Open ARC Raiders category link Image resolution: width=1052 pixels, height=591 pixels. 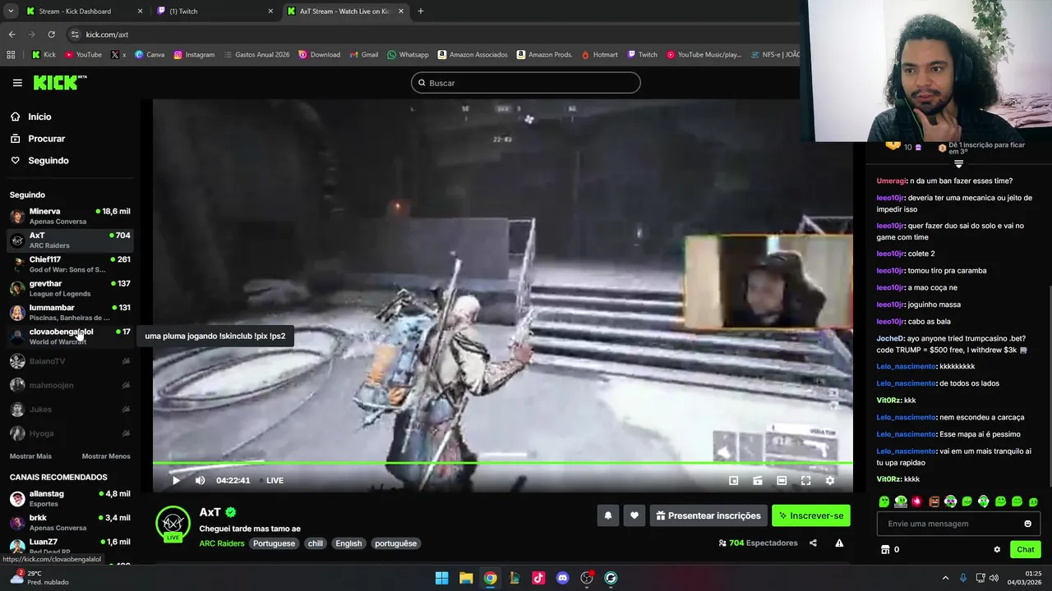222,543
